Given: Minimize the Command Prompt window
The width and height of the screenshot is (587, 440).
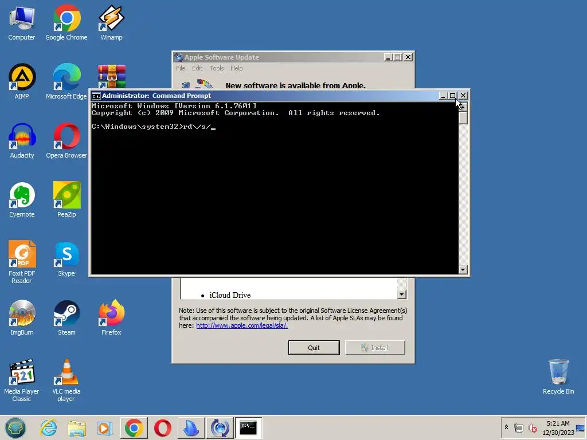Looking at the screenshot, I should (x=443, y=96).
